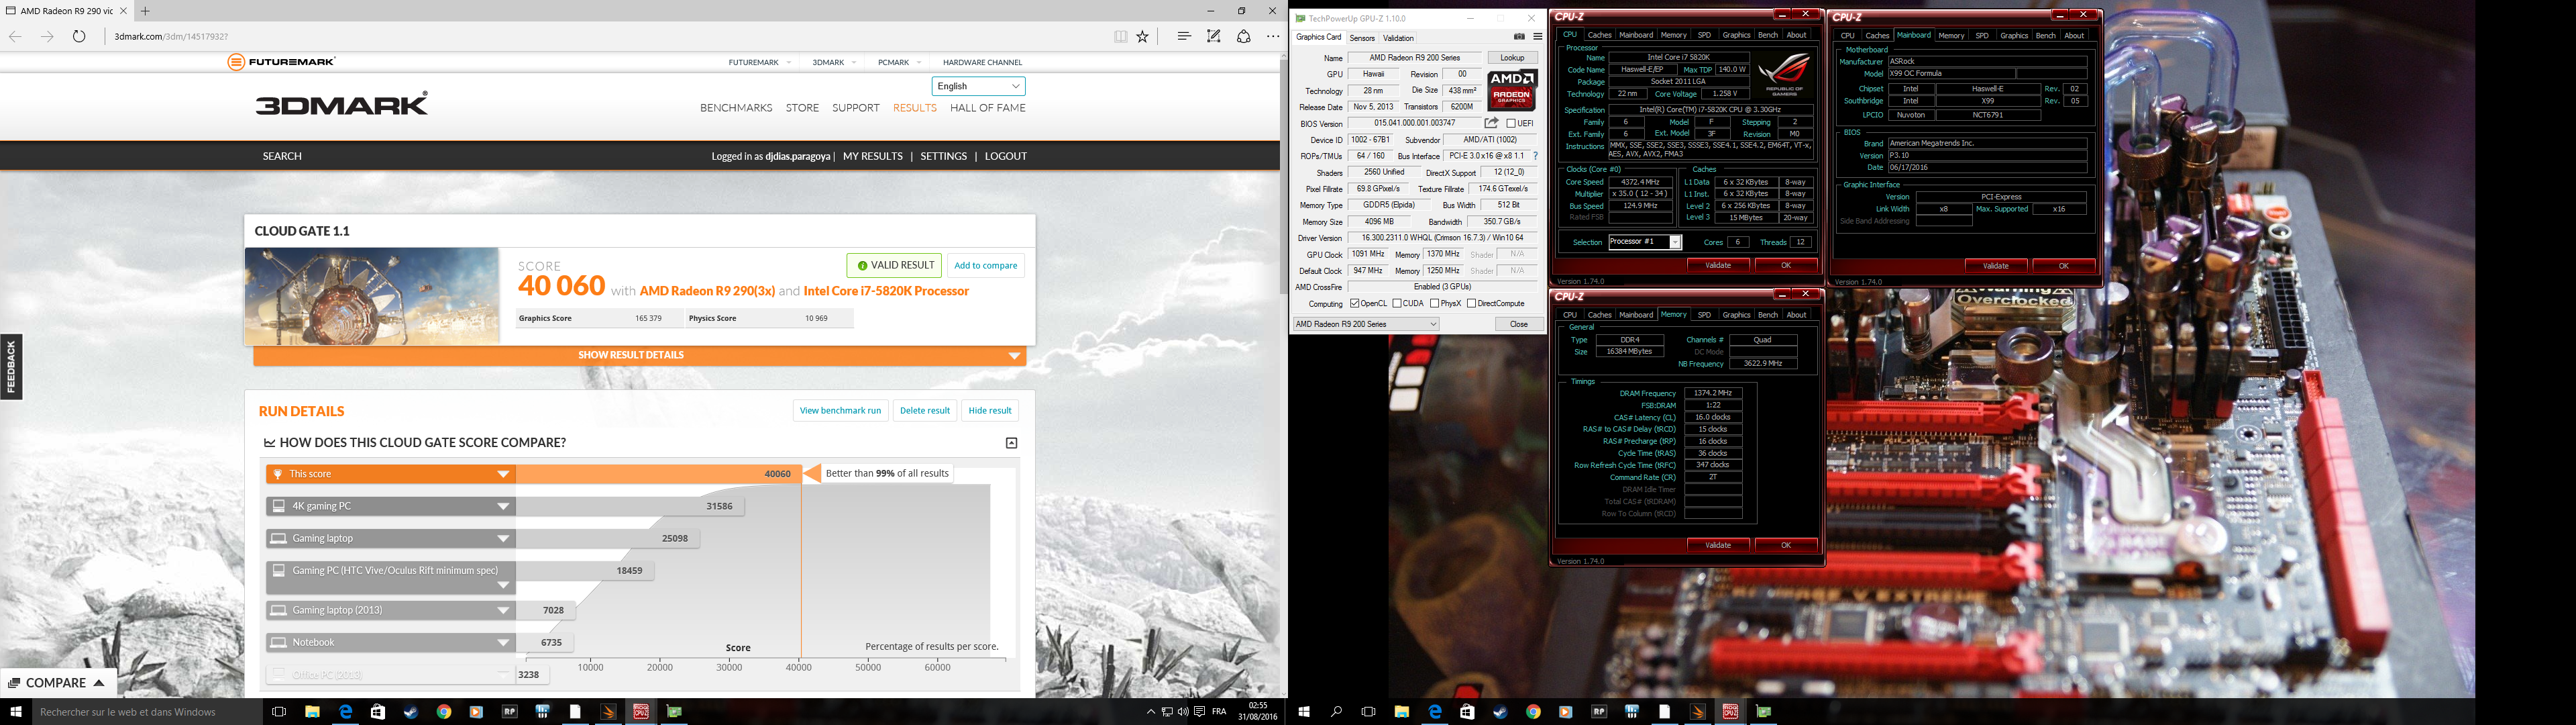2576x725 pixels.
Task: Expand the 'Gaming laptop' 25098 row
Action: (x=390, y=538)
